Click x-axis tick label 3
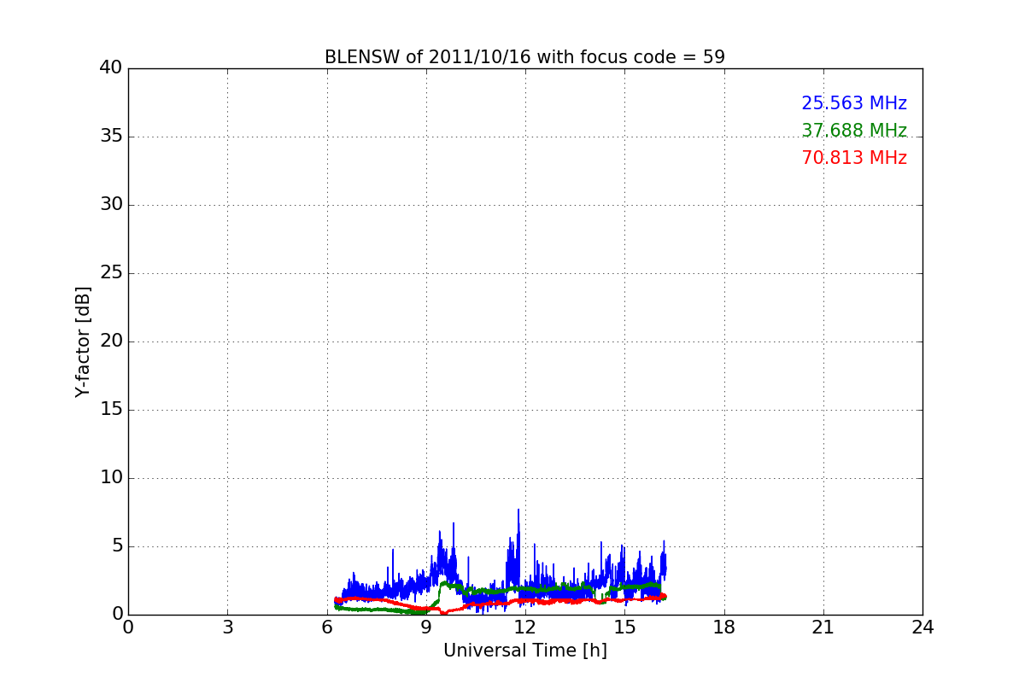1025x683 pixels. [227, 628]
